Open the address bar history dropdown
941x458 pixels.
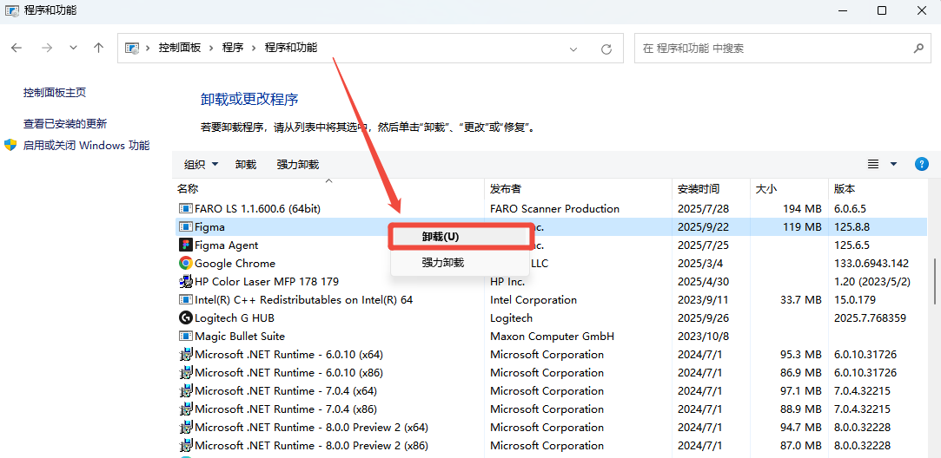pos(573,49)
